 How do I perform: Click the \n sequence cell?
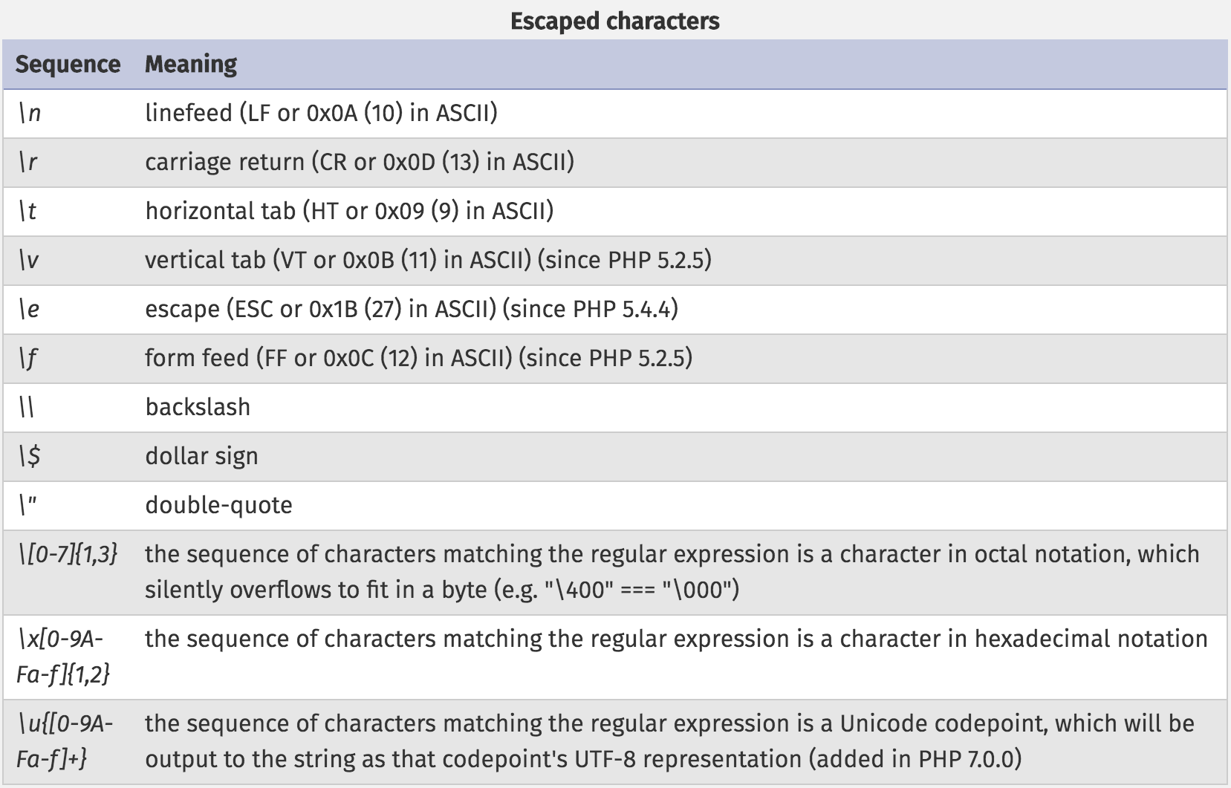(30, 114)
